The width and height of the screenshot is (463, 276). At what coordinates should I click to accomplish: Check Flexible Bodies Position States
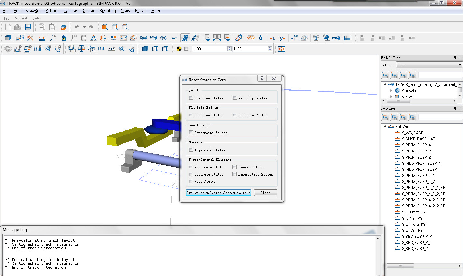point(191,115)
